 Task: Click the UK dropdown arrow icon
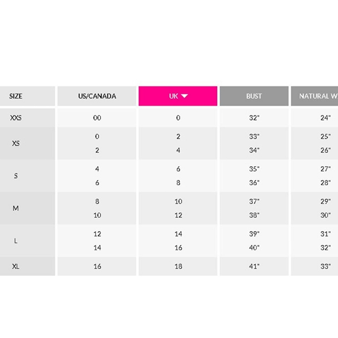pos(184,96)
